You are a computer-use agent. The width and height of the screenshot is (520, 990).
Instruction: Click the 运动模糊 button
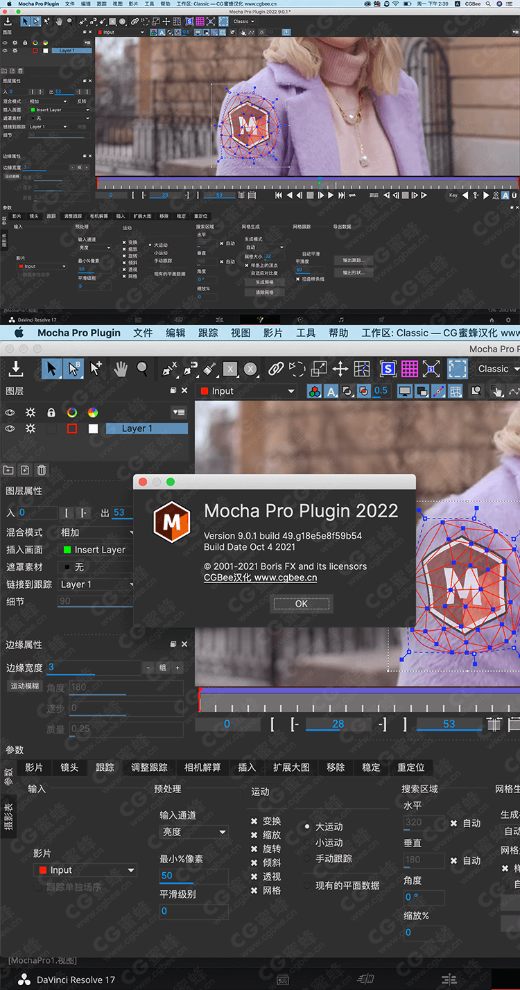25,686
